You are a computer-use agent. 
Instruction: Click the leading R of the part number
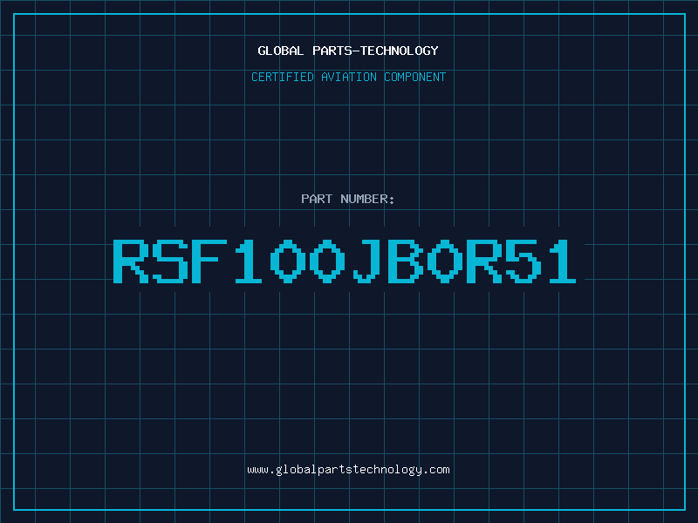click(x=131, y=261)
